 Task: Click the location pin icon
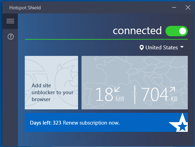coord(142,48)
